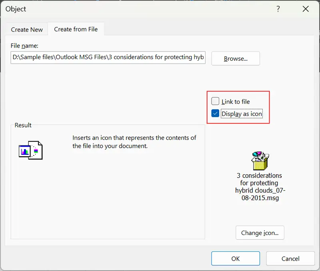Viewport: 320px width, 271px height.
Task: Click the "Link to file" label text
Action: [x=236, y=102]
